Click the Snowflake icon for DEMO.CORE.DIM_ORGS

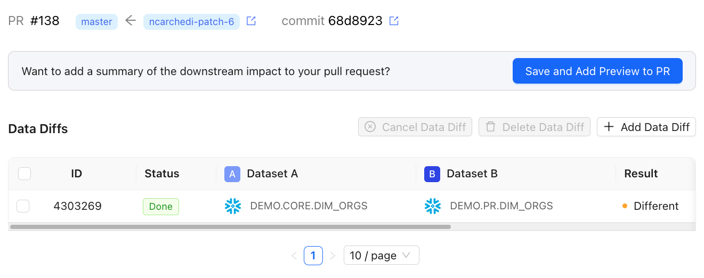pos(233,206)
